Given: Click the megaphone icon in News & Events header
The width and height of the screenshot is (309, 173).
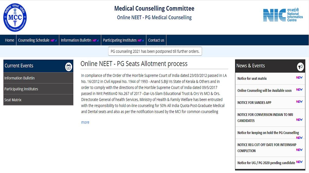Looking at the screenshot, I should (x=300, y=67).
